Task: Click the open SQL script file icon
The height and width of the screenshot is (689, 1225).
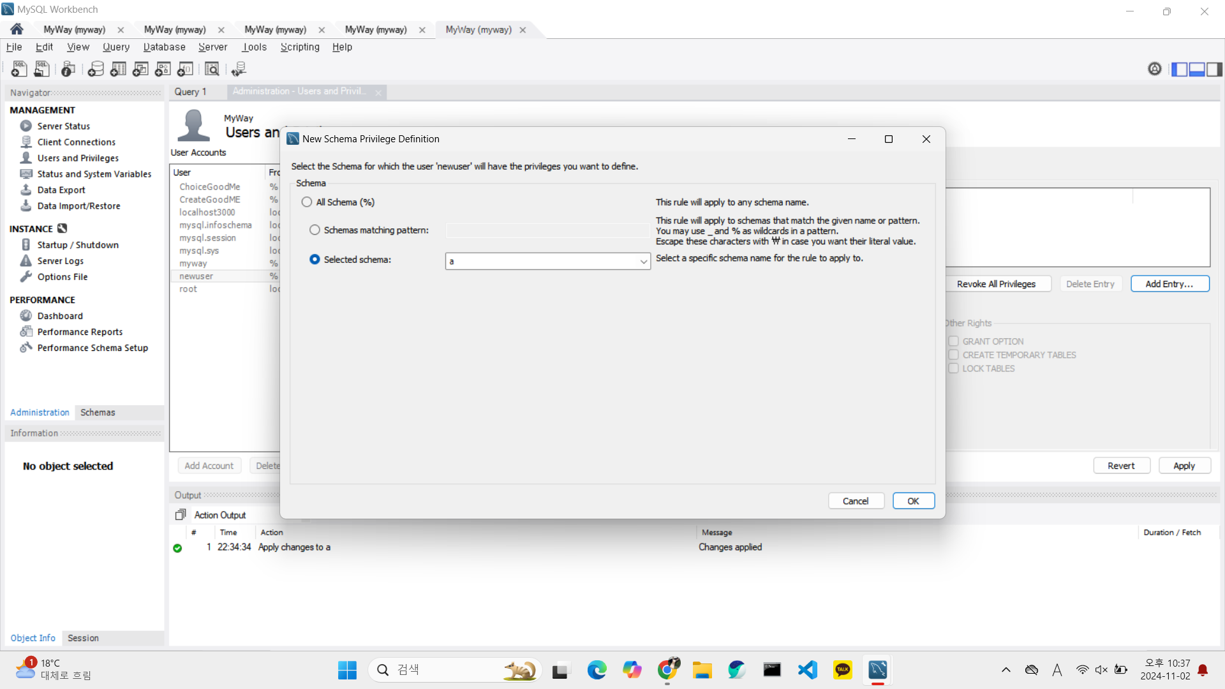Action: (x=41, y=69)
